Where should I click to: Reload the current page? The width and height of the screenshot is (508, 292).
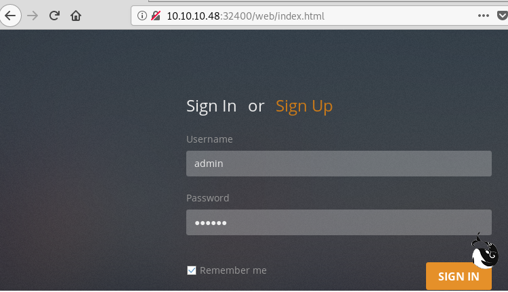pos(55,15)
